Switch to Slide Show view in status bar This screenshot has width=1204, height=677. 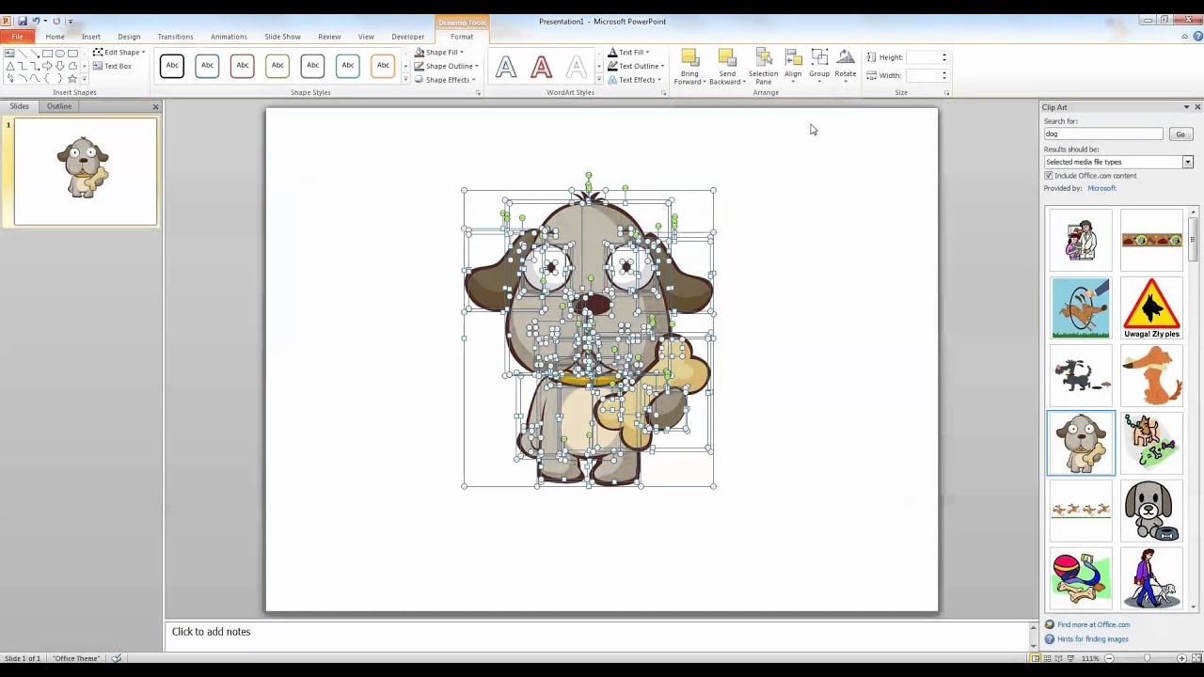coord(1070,658)
